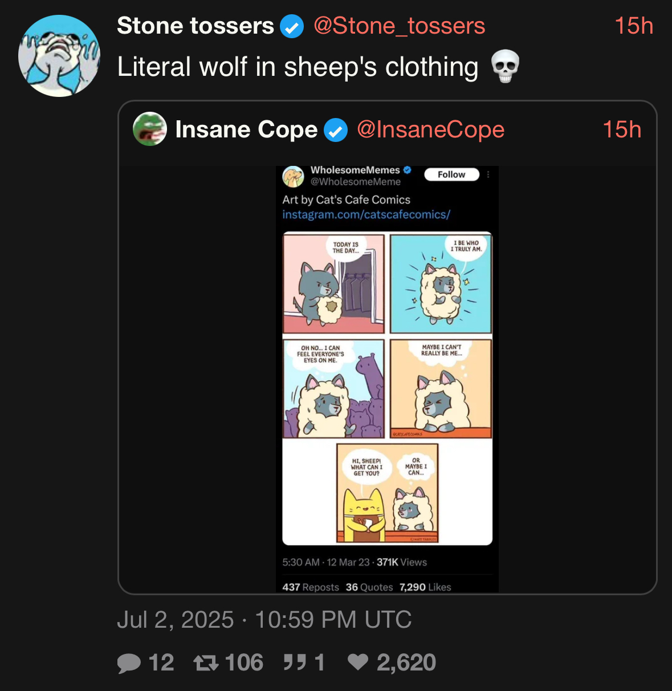This screenshot has height=691, width=672.
Task: Click the reply speech bubble icon
Action: [129, 663]
